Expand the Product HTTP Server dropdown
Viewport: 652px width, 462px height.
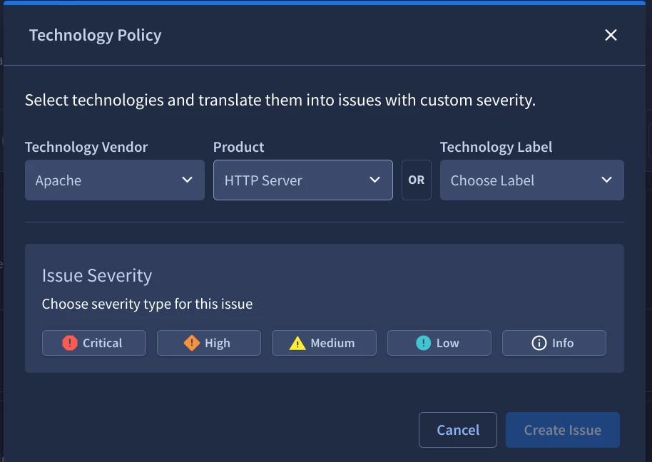tap(303, 180)
